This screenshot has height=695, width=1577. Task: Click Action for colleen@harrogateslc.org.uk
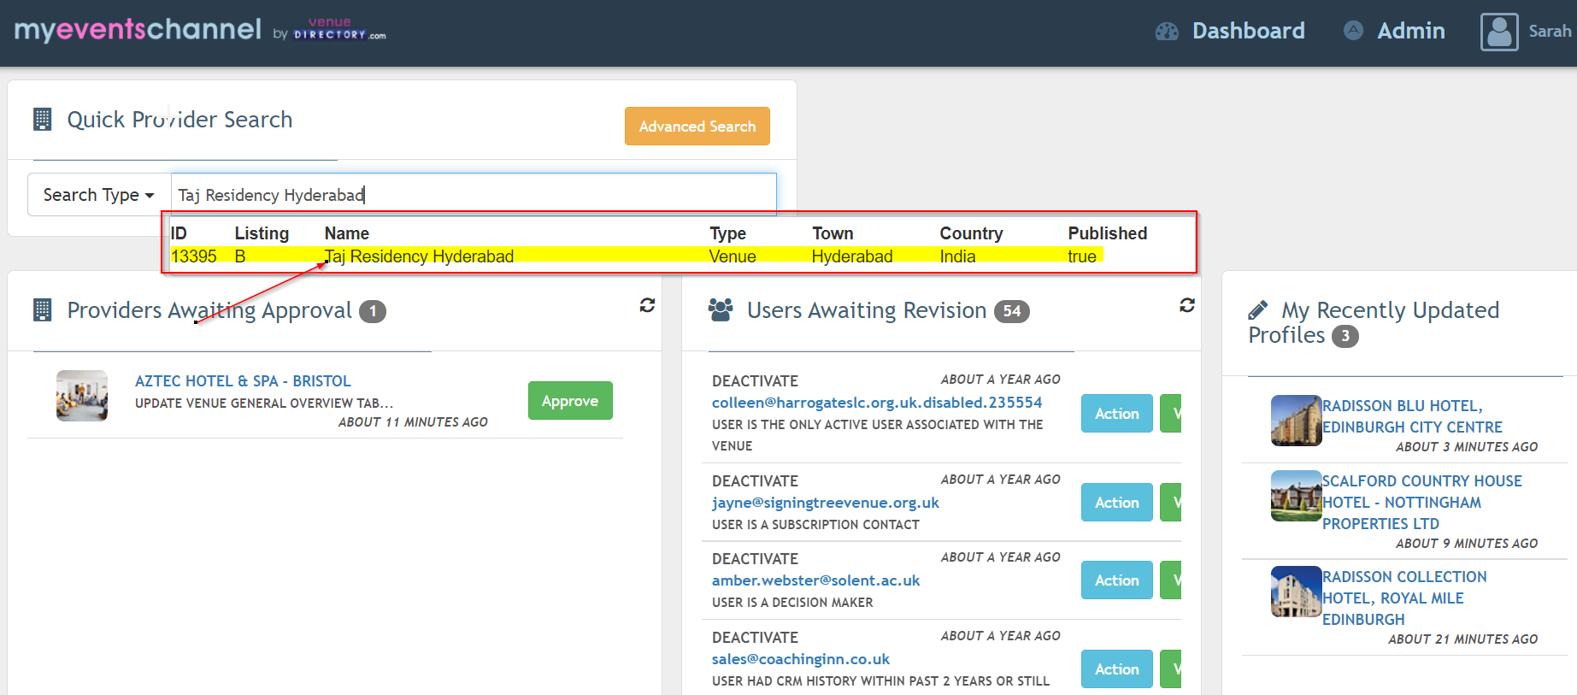(x=1116, y=414)
